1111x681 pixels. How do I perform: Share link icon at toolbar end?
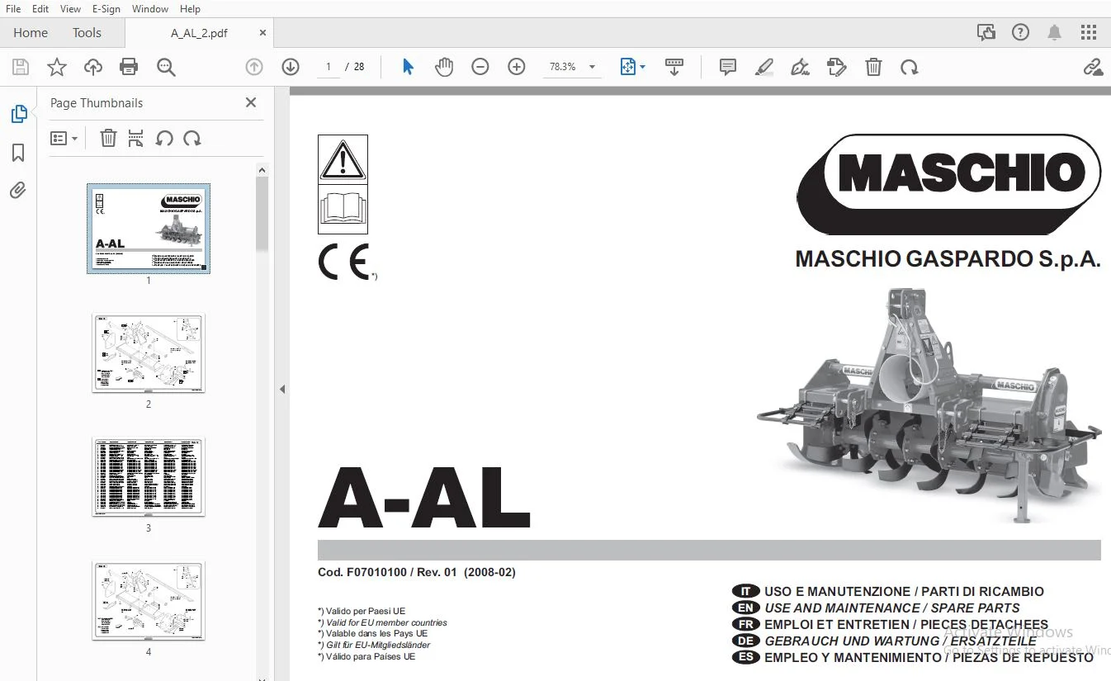(1093, 67)
